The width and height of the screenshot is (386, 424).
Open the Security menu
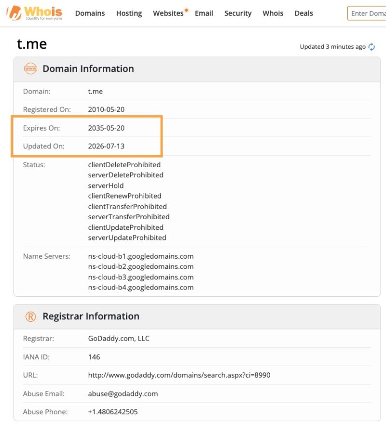click(x=238, y=13)
